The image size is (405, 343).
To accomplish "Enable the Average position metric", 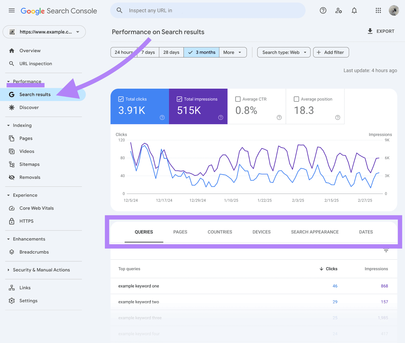I will click(296, 99).
